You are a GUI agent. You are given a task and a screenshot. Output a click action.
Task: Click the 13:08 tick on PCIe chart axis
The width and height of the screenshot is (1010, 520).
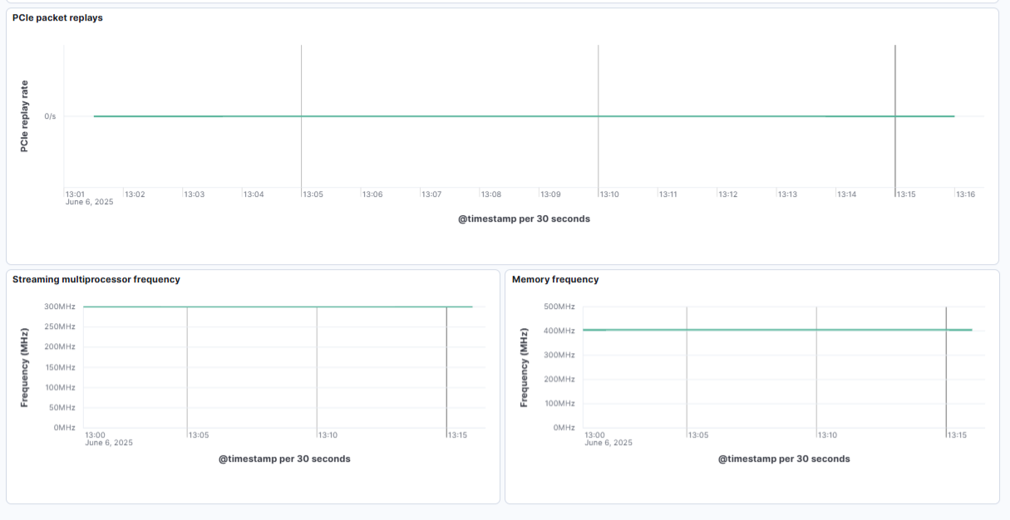tap(491, 194)
